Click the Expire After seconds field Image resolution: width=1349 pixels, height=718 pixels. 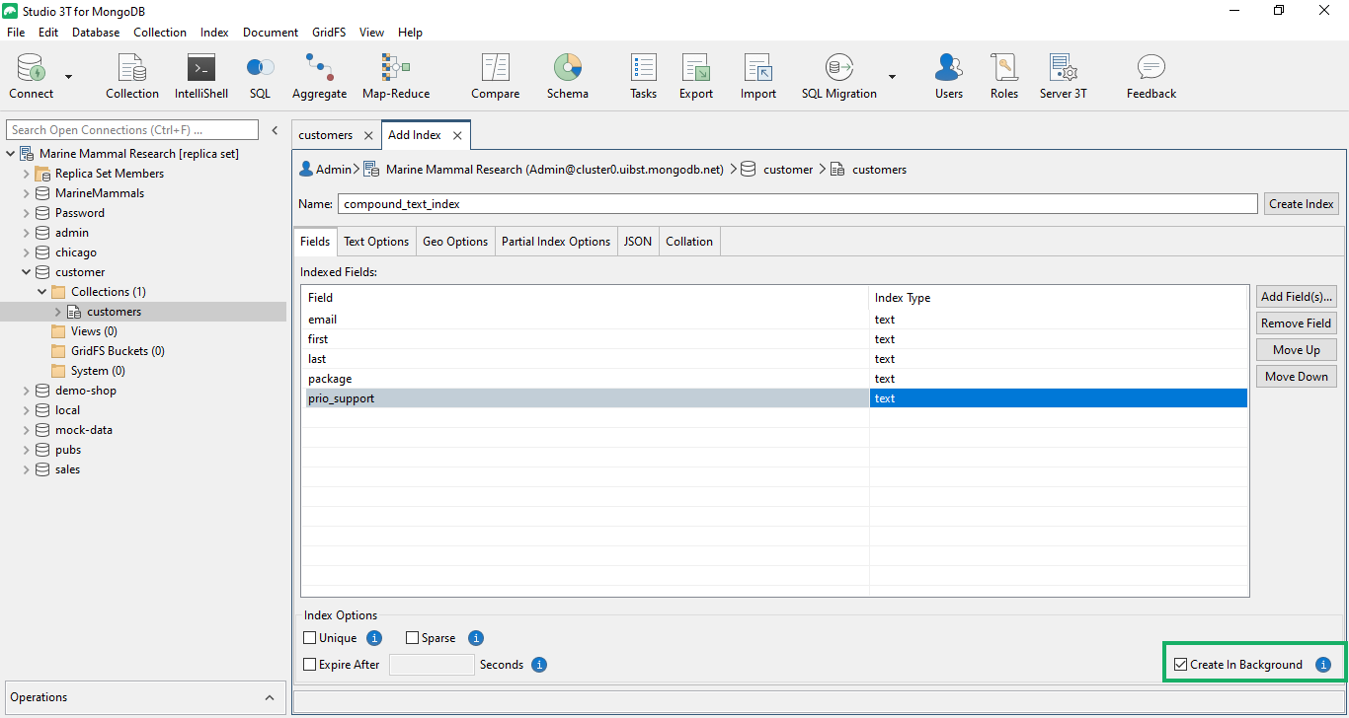coord(432,664)
